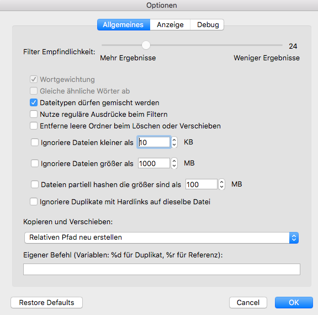
Task: Enable Dateien partiell hashen checkbox
Action: click(35, 184)
